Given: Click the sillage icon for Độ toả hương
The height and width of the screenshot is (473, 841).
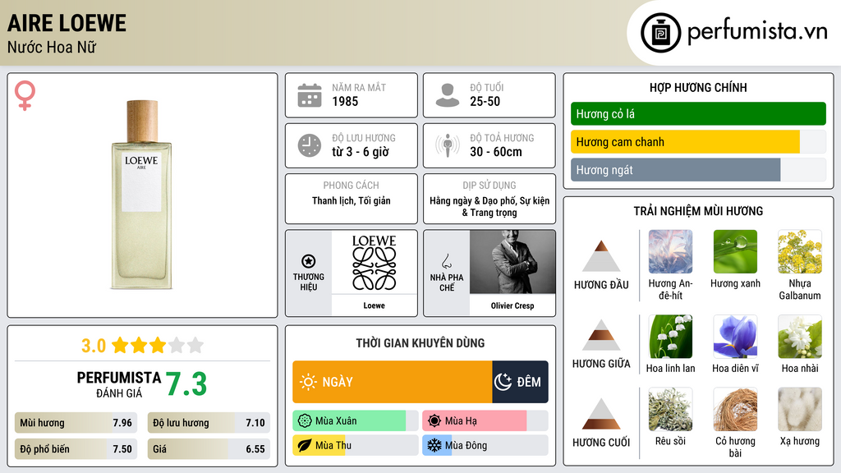Looking at the screenshot, I should (448, 145).
